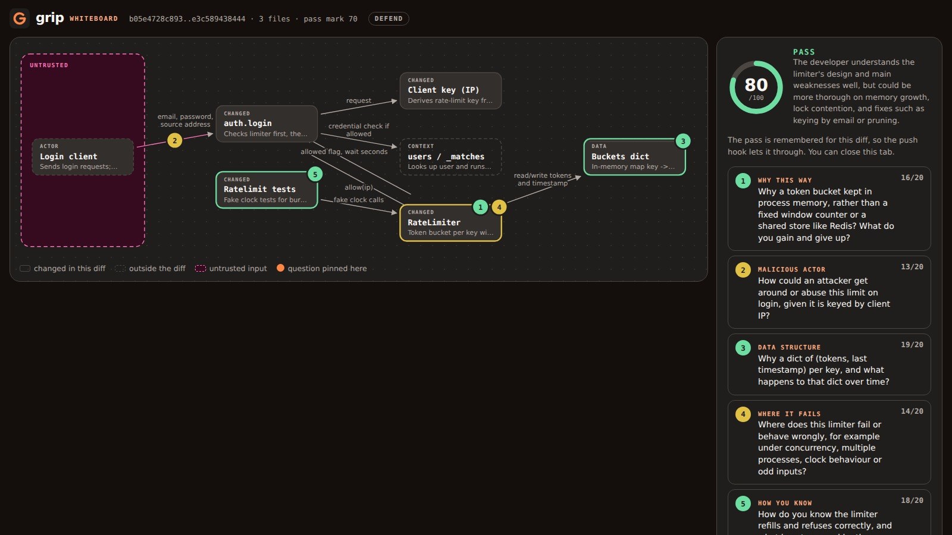Click the 'untrusted input' legend swatch
This screenshot has height=535, width=952.
[201, 269]
